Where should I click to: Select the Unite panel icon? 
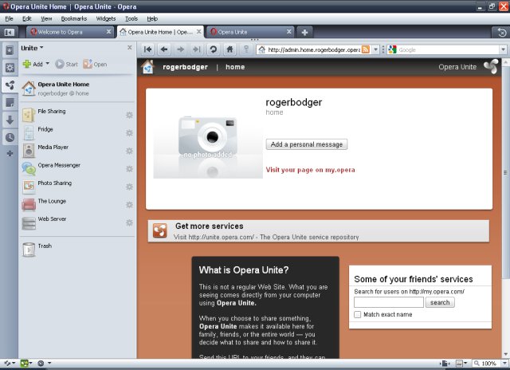point(10,85)
